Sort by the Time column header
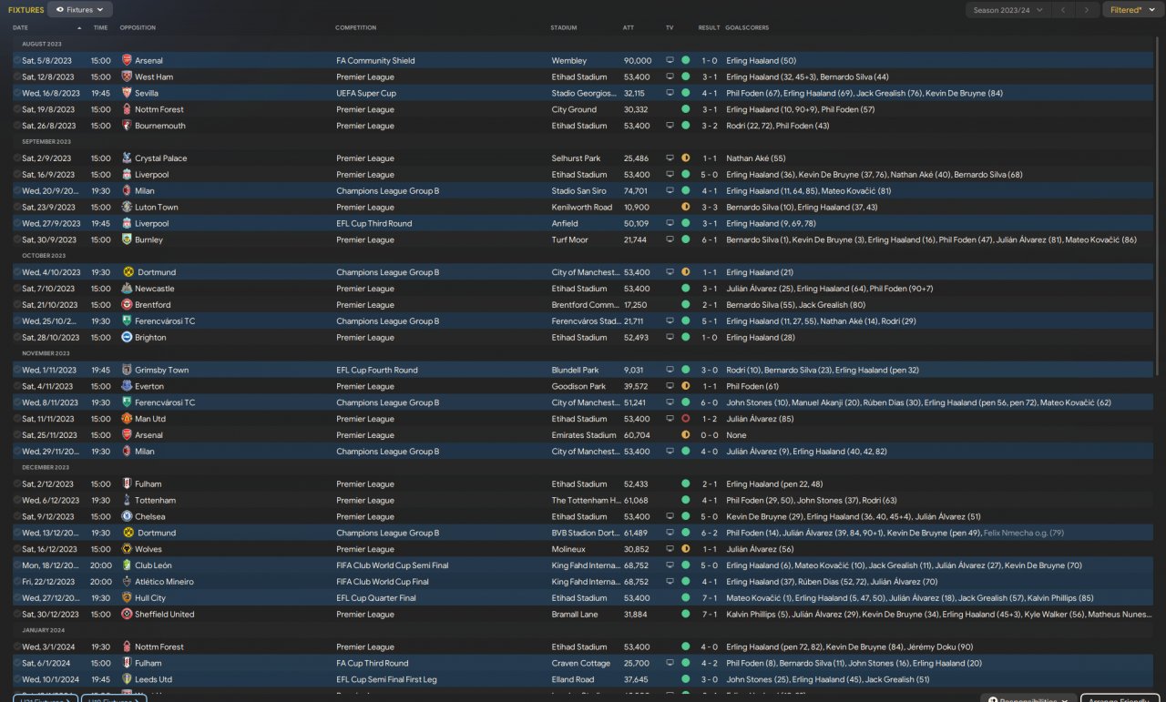This screenshot has height=702, width=1166. click(100, 27)
